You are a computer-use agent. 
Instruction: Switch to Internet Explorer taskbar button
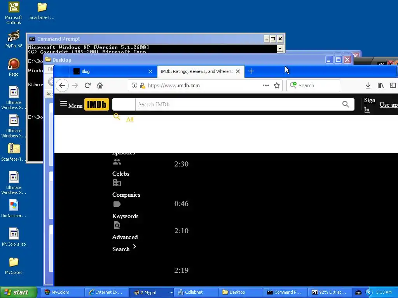pos(106,292)
